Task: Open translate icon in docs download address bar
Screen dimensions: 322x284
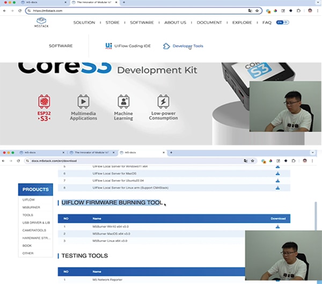Action: 245,161
